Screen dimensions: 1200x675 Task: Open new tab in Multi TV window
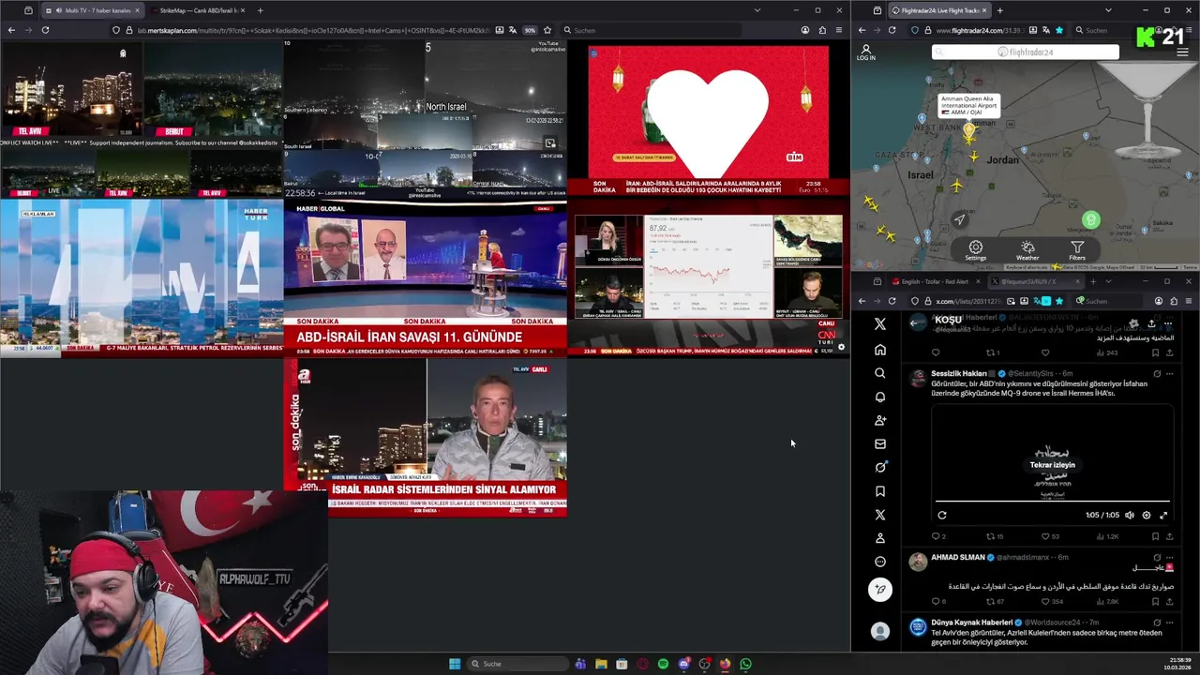(x=260, y=10)
